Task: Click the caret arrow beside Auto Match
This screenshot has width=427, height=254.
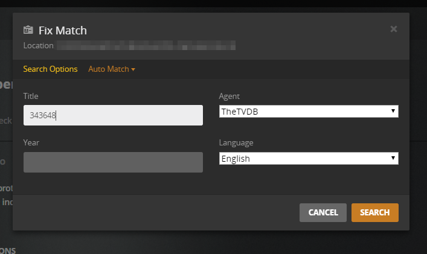Action: click(133, 69)
